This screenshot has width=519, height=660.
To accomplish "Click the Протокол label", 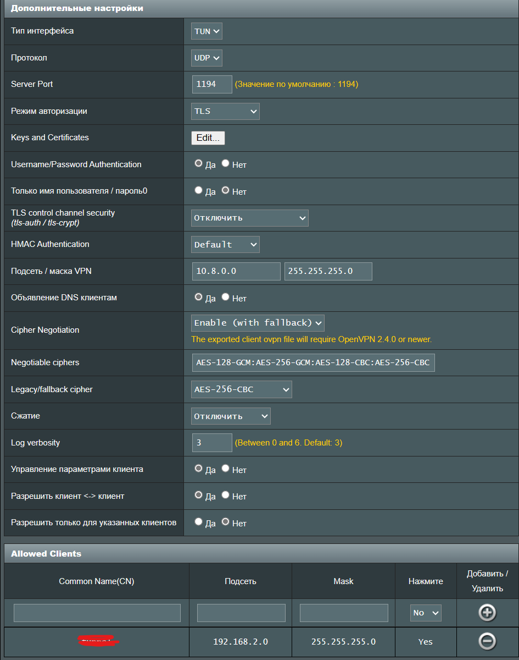I will pos(29,58).
